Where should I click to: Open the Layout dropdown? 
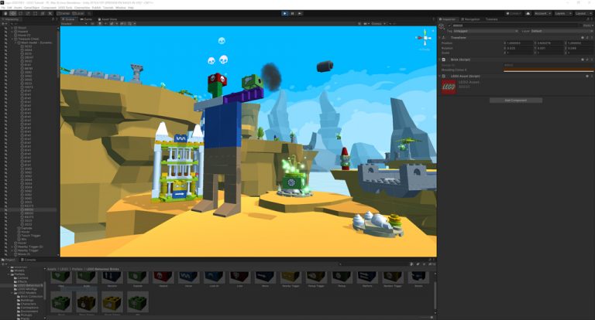coord(583,13)
